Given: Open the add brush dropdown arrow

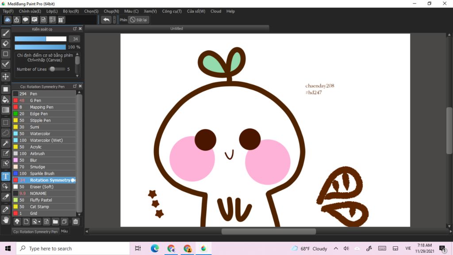Looking at the screenshot, I should 39,221.
